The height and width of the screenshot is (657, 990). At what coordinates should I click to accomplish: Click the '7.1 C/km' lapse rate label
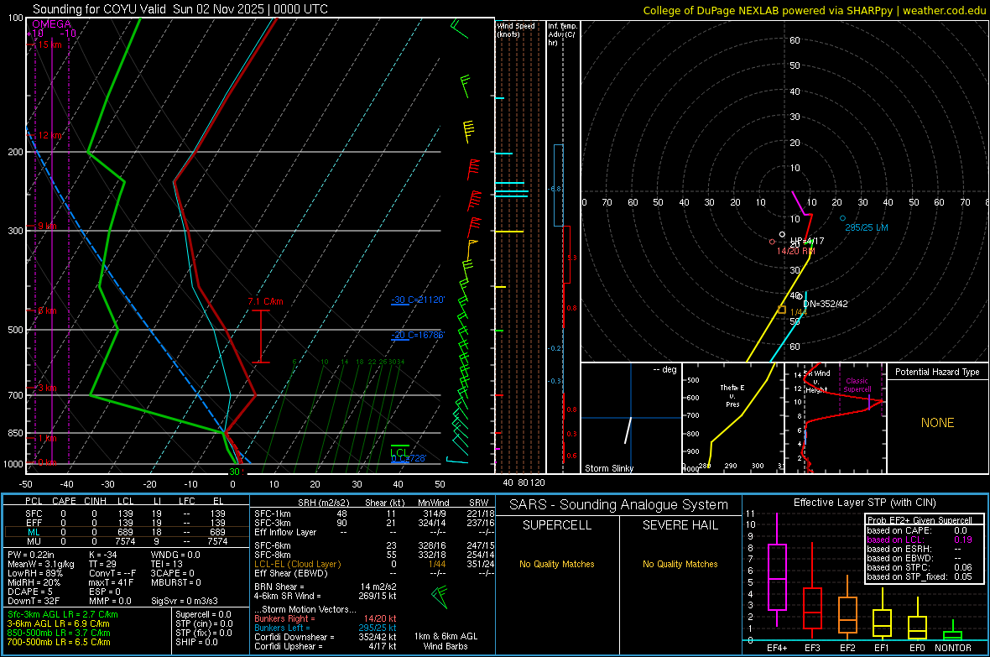point(266,301)
